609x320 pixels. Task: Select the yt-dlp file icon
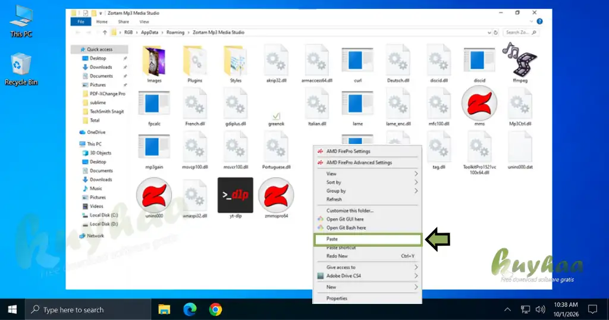click(x=236, y=195)
